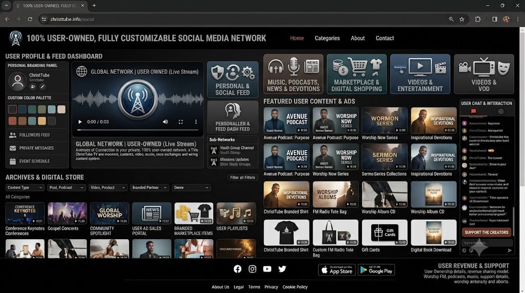The width and height of the screenshot is (525, 293).
Task: Open the YouTube icon in footer
Action: tap(267, 269)
